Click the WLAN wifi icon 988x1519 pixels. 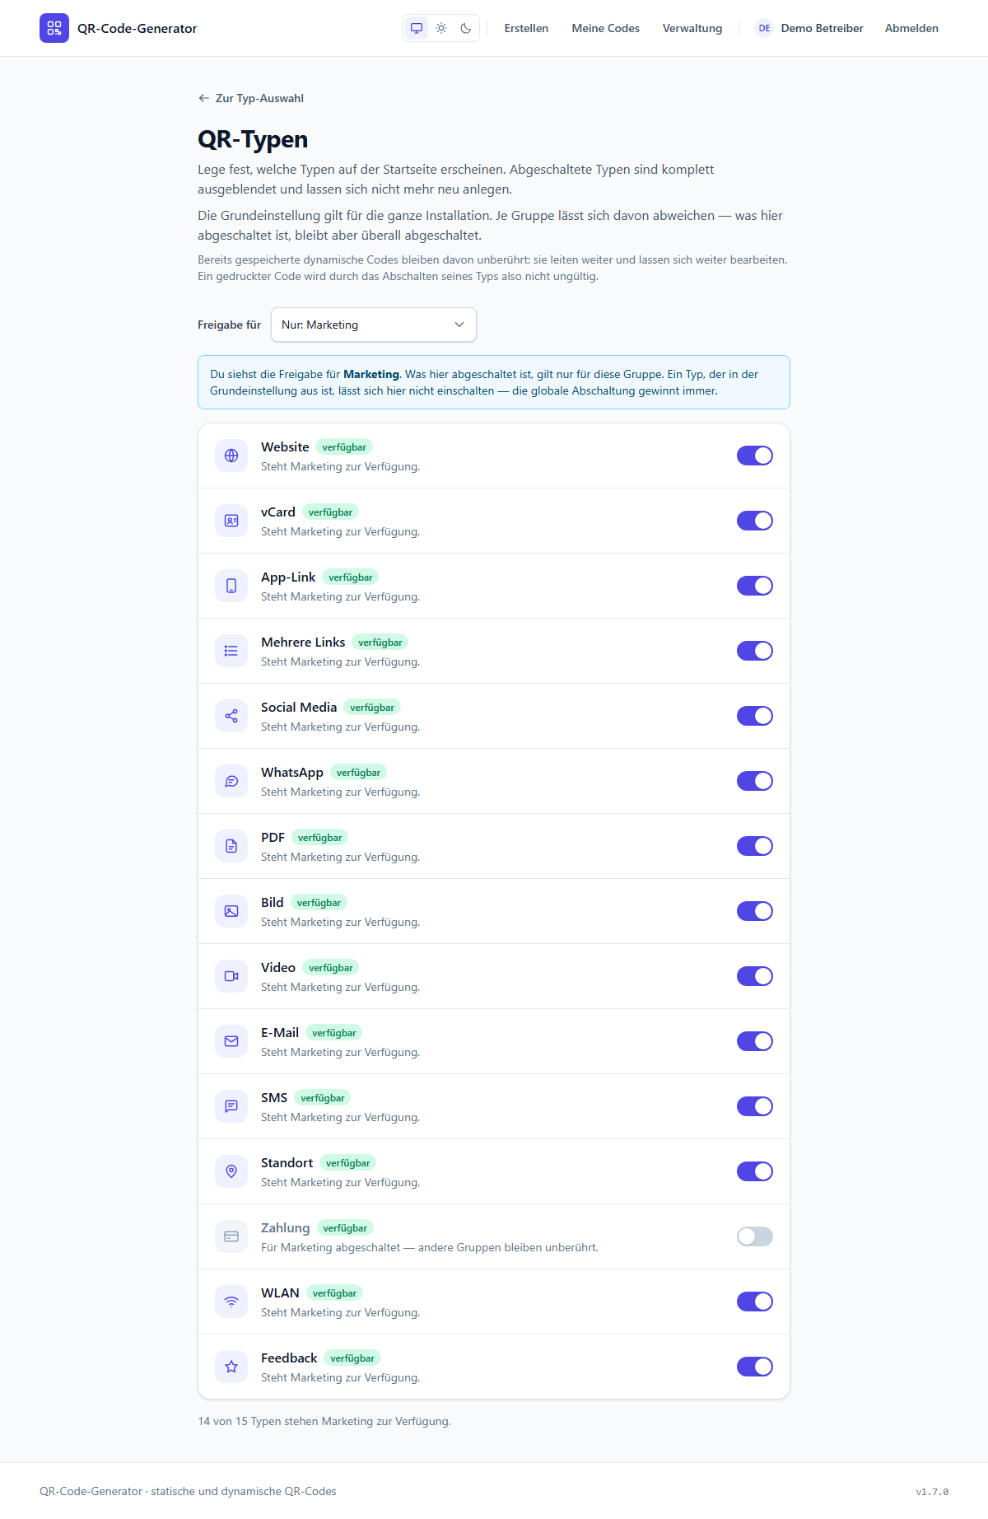tap(231, 1302)
